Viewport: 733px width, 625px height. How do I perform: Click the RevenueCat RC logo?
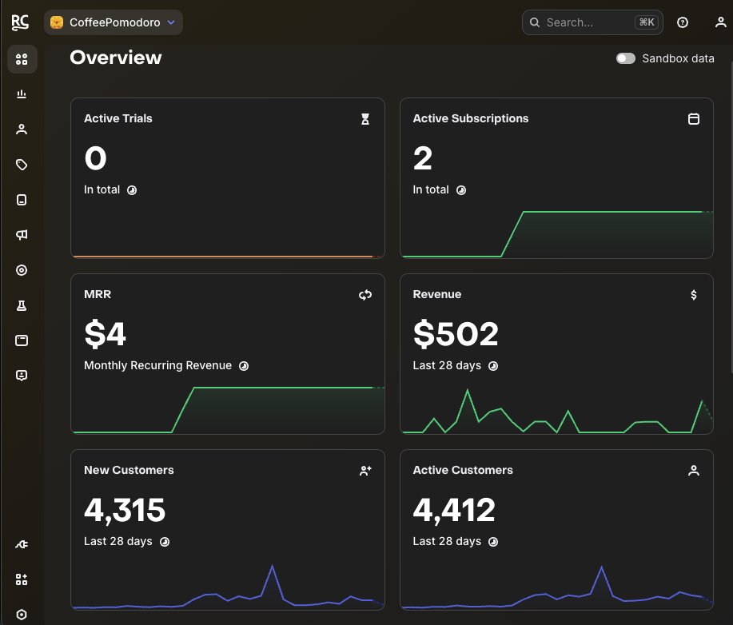coord(20,22)
